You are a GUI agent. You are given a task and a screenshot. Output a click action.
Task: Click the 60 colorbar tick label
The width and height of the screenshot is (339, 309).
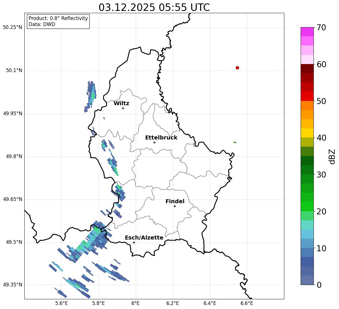[x=321, y=64]
